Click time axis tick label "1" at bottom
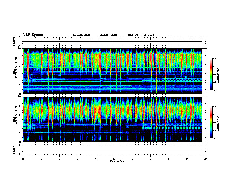 [x=41, y=159]
